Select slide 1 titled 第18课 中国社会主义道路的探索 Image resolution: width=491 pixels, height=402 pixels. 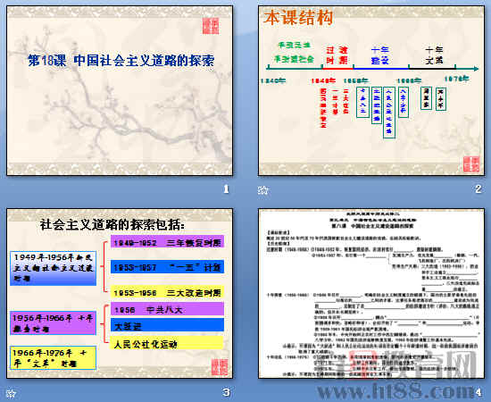pos(120,90)
